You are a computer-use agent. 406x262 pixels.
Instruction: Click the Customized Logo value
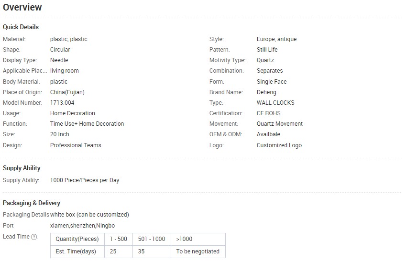(x=279, y=145)
